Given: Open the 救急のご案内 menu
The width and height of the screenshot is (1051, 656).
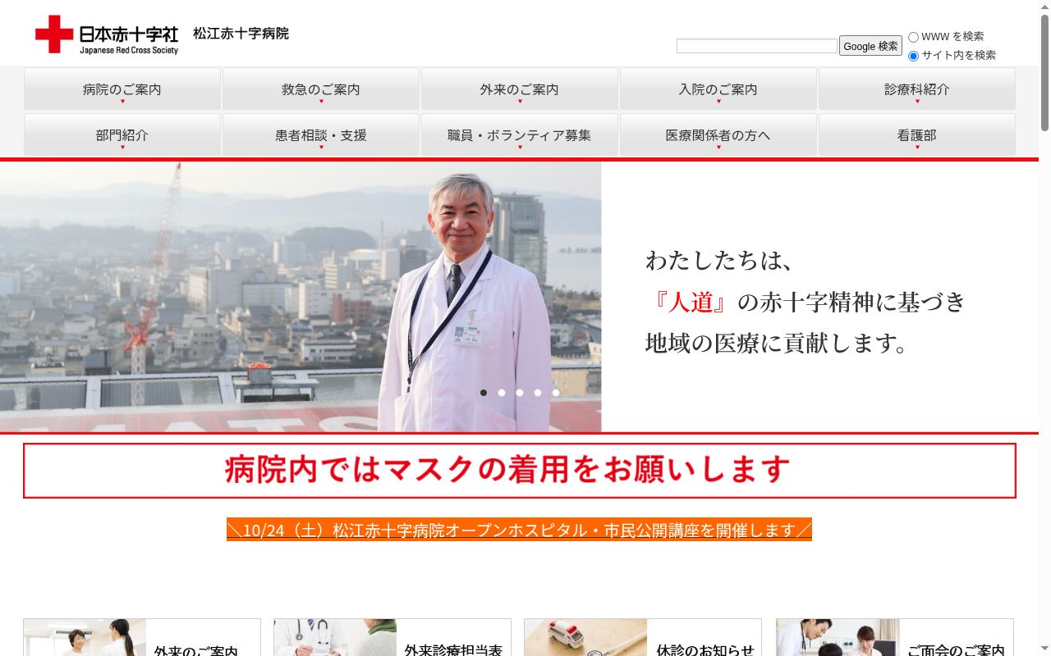Looking at the screenshot, I should (x=321, y=89).
